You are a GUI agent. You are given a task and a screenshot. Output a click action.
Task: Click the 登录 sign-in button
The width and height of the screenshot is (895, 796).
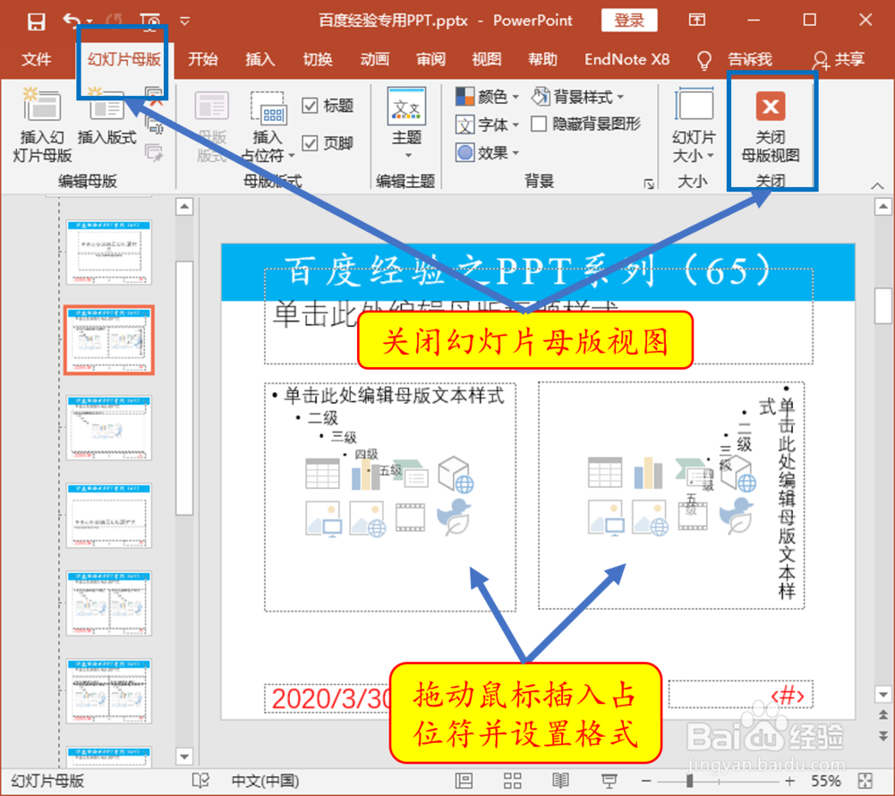629,21
